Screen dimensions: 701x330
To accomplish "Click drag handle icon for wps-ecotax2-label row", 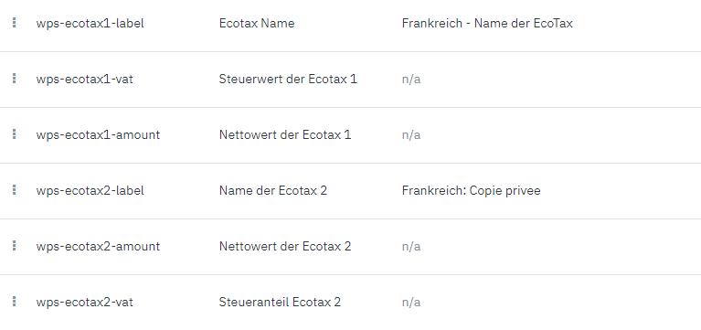I will click(15, 190).
